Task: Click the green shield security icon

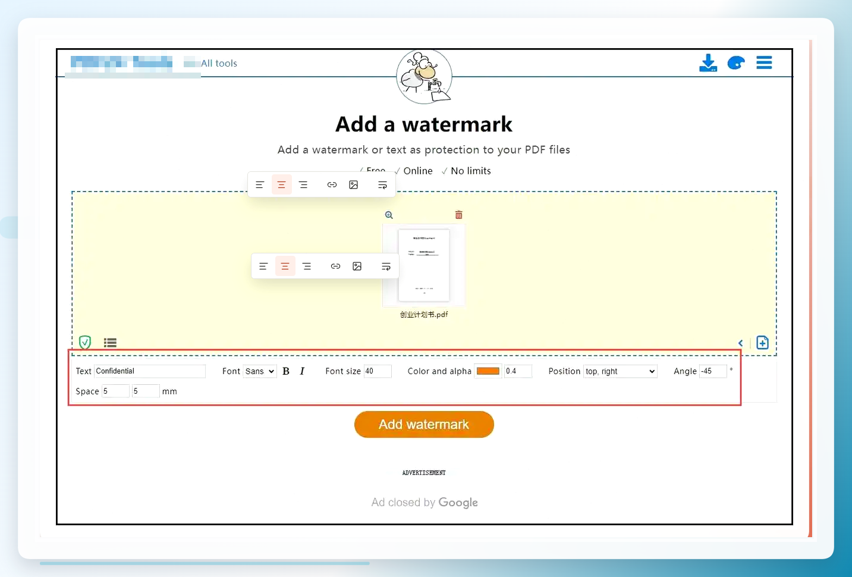Action: (x=85, y=342)
